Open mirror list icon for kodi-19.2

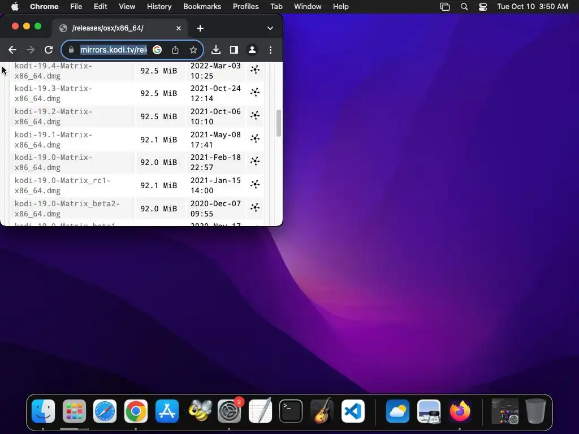point(255,115)
